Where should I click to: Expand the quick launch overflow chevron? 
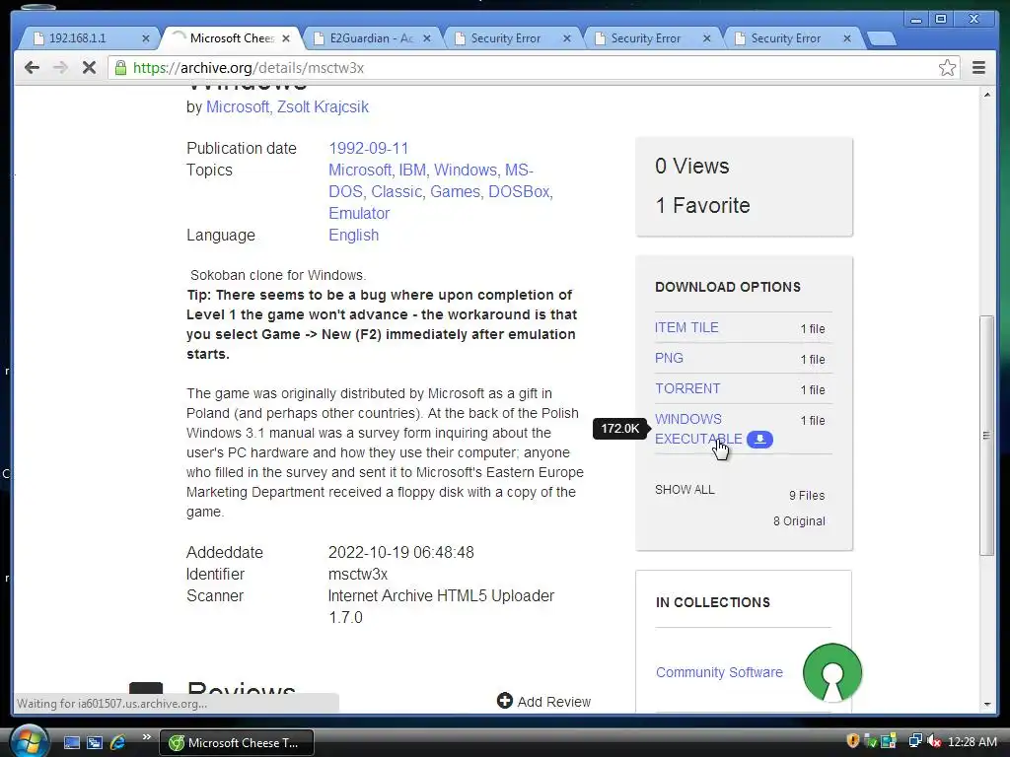coord(146,737)
